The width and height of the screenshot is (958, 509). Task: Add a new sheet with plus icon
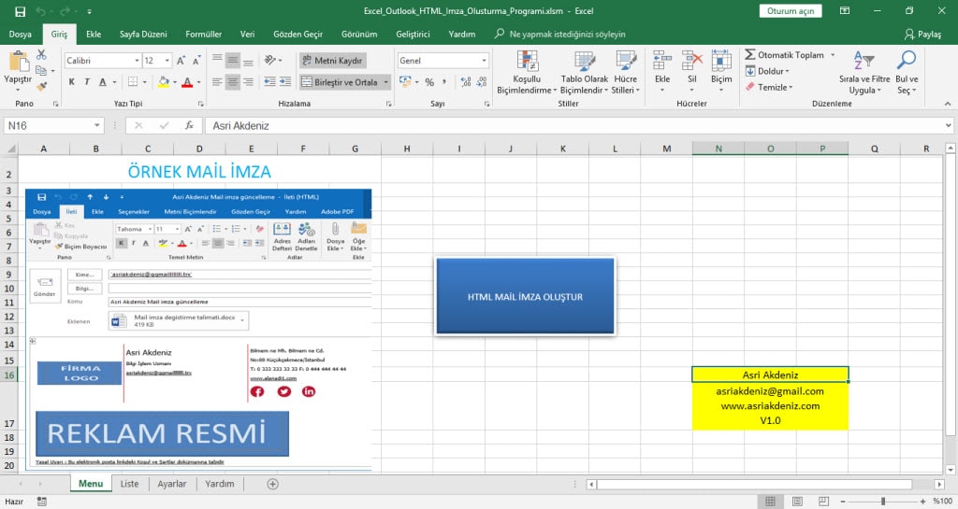[272, 484]
